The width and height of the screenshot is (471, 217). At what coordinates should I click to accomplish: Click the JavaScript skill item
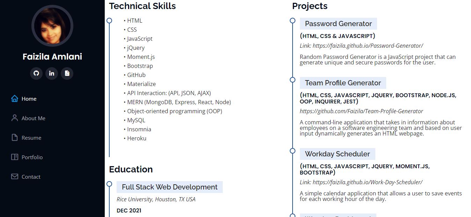[x=140, y=39]
